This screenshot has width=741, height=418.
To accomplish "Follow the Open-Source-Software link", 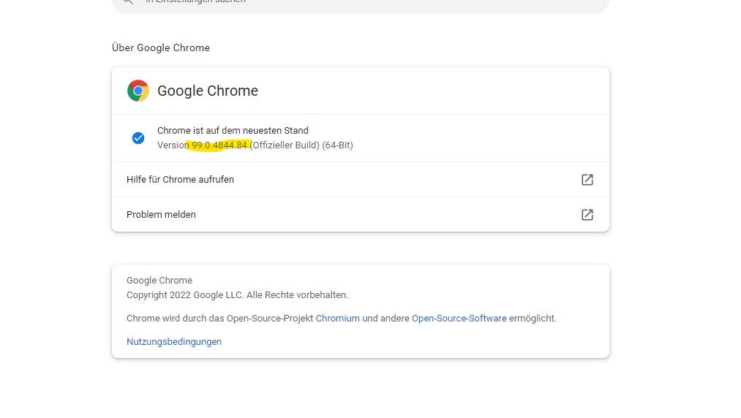I will [459, 319].
